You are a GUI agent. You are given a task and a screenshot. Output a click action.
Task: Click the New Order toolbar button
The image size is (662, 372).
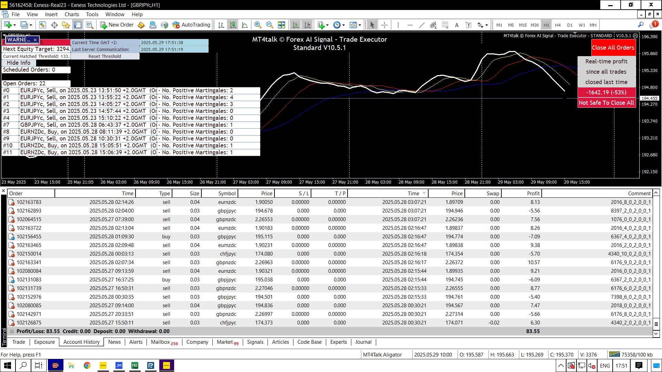(x=117, y=25)
